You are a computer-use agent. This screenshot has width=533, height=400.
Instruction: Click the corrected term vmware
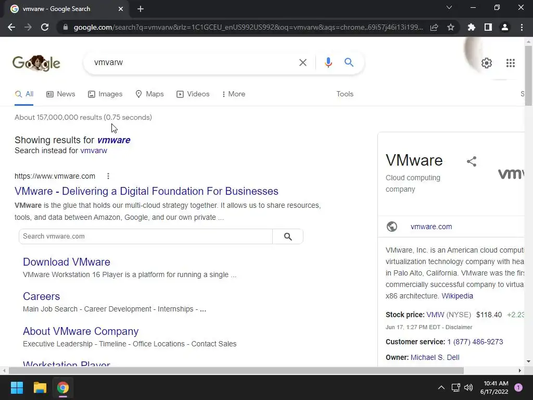coord(114,140)
